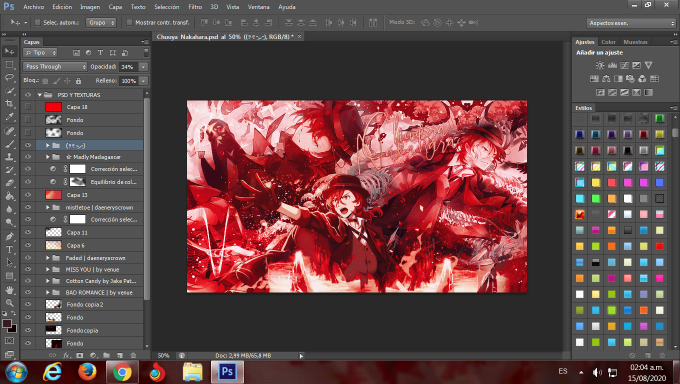Select the Zoom tool
680x384 pixels.
(9, 302)
